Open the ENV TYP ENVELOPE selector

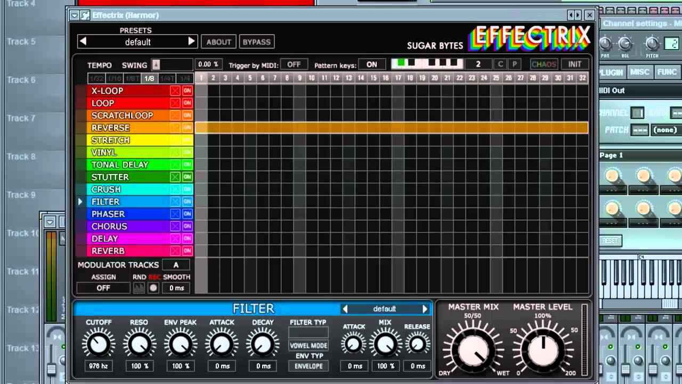308,366
